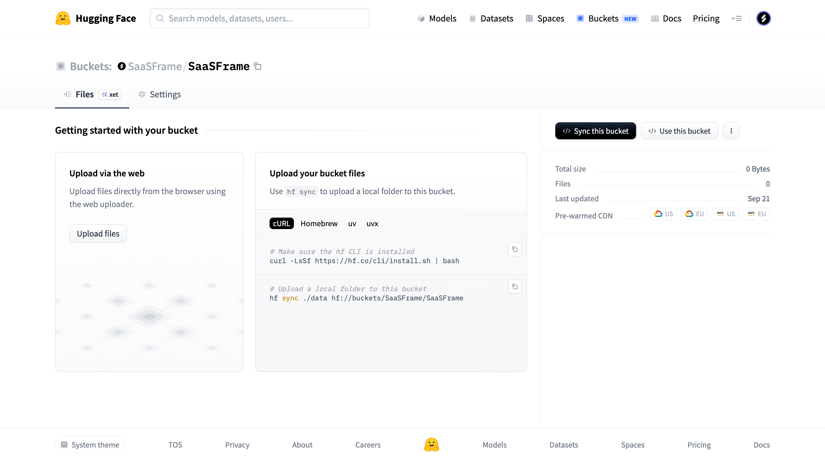Switch to the Settings tab
This screenshot has width=825, height=465.
click(x=160, y=94)
